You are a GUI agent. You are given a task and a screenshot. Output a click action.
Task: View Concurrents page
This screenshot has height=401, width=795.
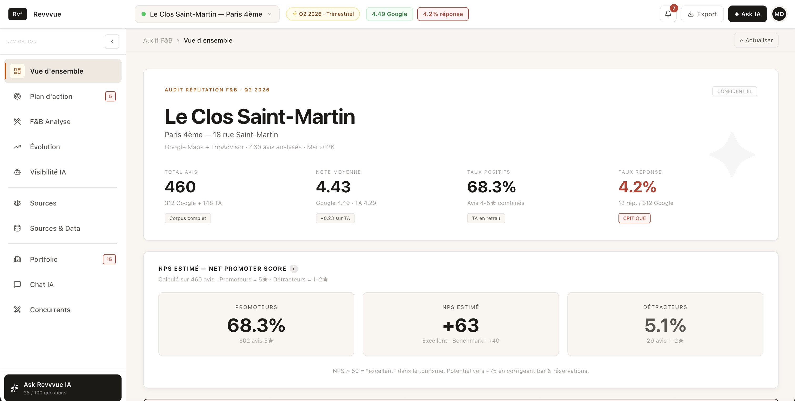tap(63, 310)
